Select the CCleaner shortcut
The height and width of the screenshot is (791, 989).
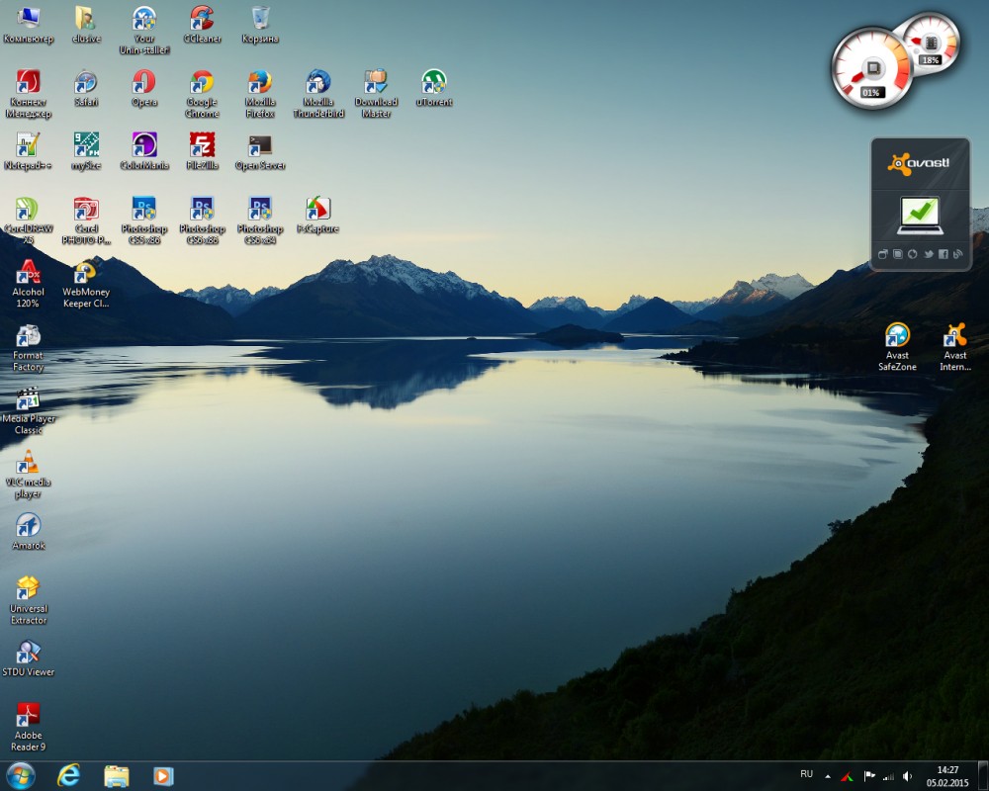coord(202,20)
